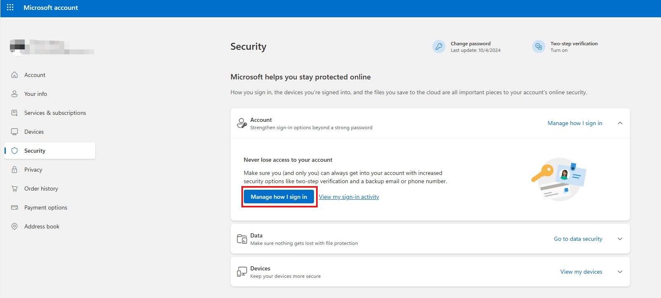The image size is (661, 298).
Task: Click the Devices card devices icon
Action: point(242,272)
